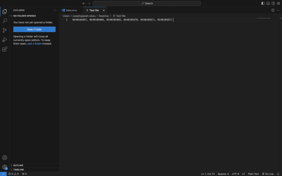Viewport: 282px width, 176px height.
Task: Toggle the Primary Side Bar layout button
Action: [263, 3]
